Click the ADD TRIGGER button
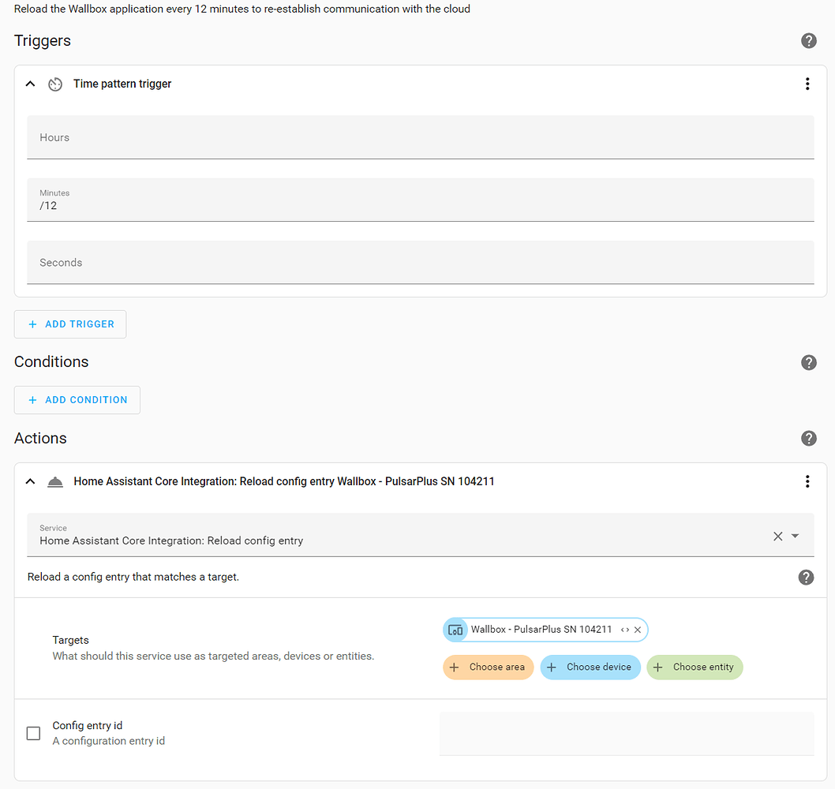835x789 pixels. [70, 324]
